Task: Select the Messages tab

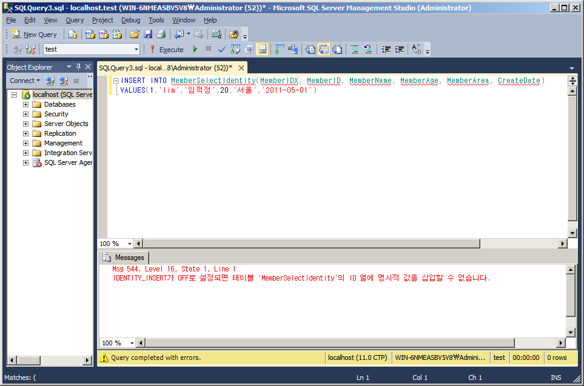Action: 123,257
